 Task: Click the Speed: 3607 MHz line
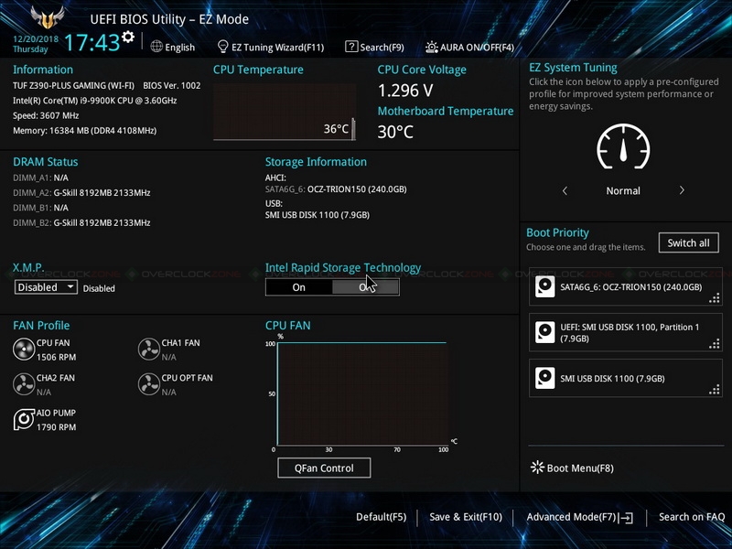pyautogui.click(x=46, y=115)
